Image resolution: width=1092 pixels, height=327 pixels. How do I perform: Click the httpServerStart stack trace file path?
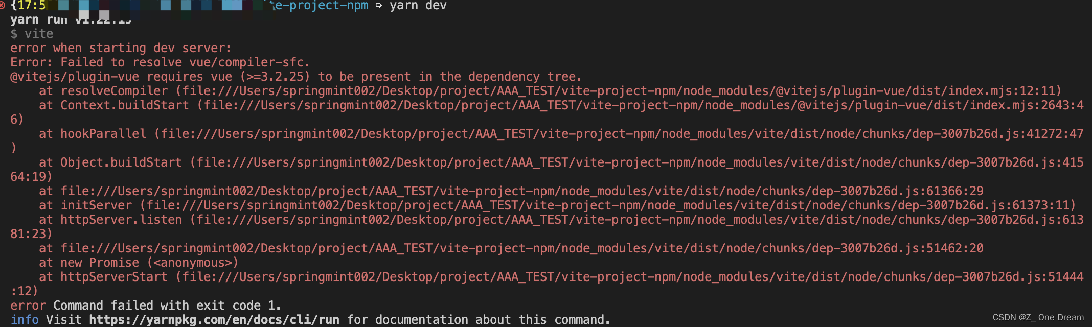point(632,277)
